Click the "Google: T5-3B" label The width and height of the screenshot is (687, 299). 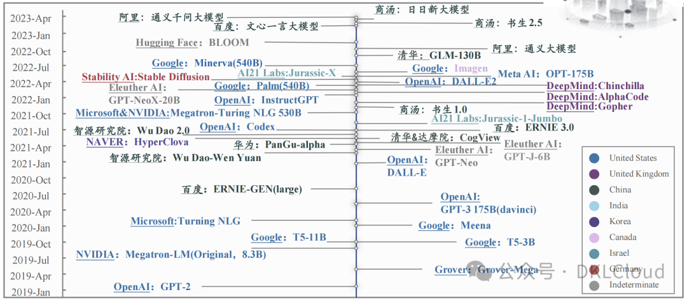500,242
